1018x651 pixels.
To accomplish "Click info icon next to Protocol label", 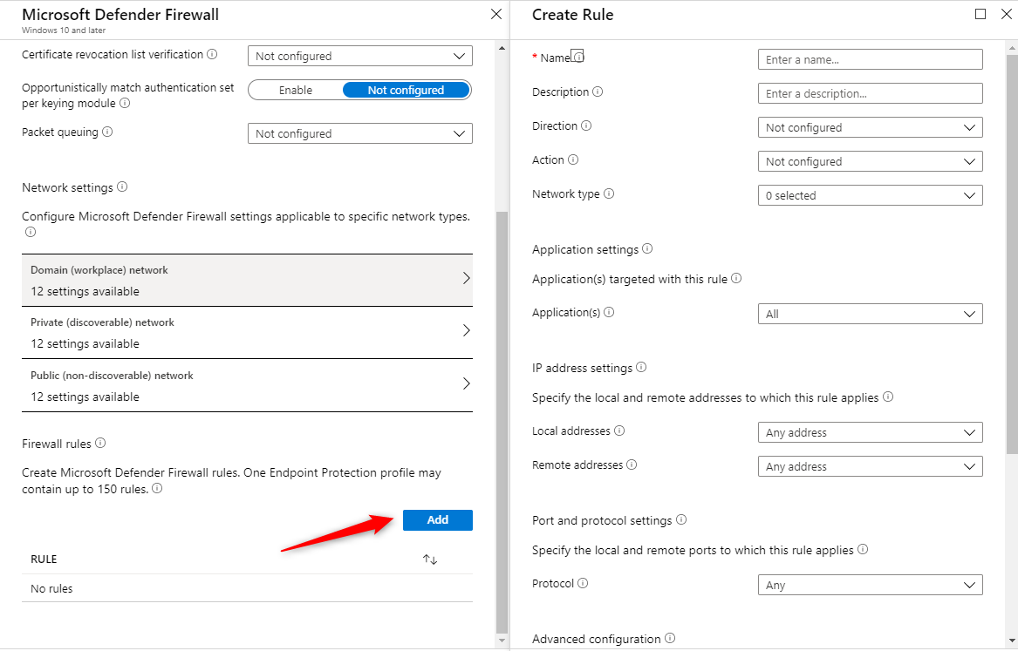I will 583,583.
